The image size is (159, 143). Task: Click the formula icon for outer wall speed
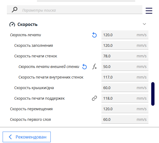pos(94,67)
